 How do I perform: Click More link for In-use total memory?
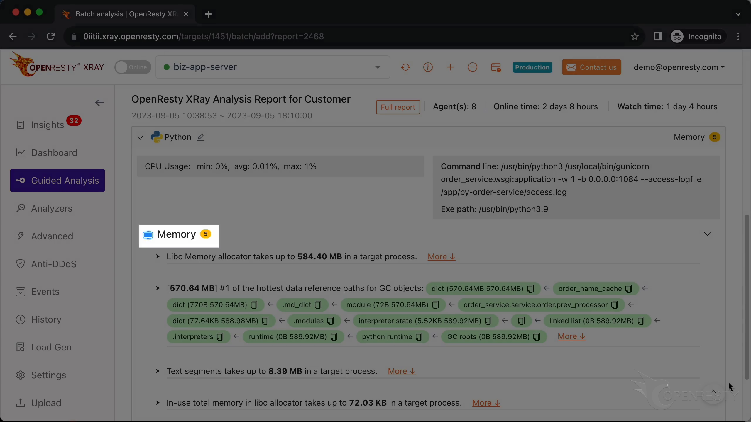pyautogui.click(x=486, y=403)
